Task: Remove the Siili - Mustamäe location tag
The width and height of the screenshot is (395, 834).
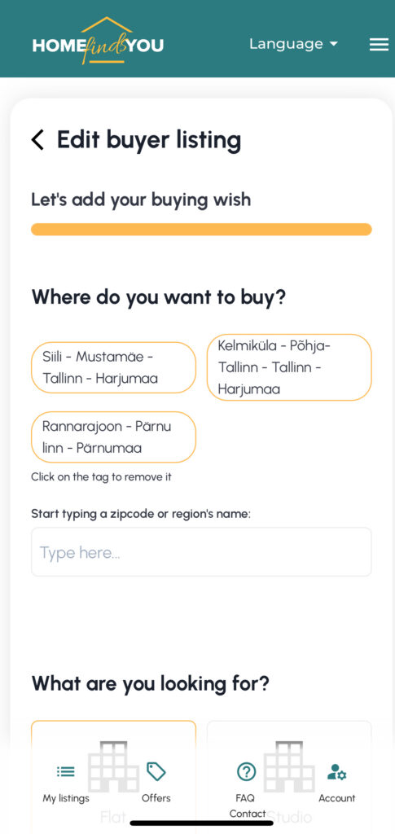Action: tap(114, 367)
